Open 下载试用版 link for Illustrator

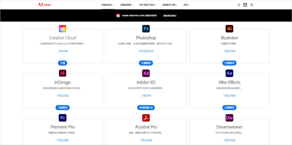(x=230, y=51)
